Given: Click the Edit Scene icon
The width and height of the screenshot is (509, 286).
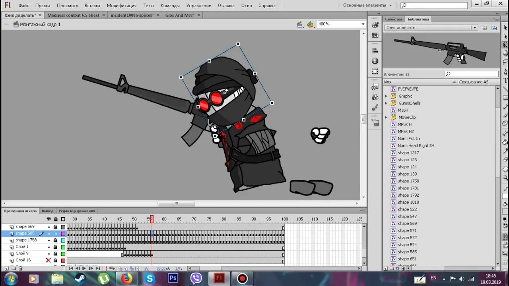Looking at the screenshot, I should pos(300,24).
